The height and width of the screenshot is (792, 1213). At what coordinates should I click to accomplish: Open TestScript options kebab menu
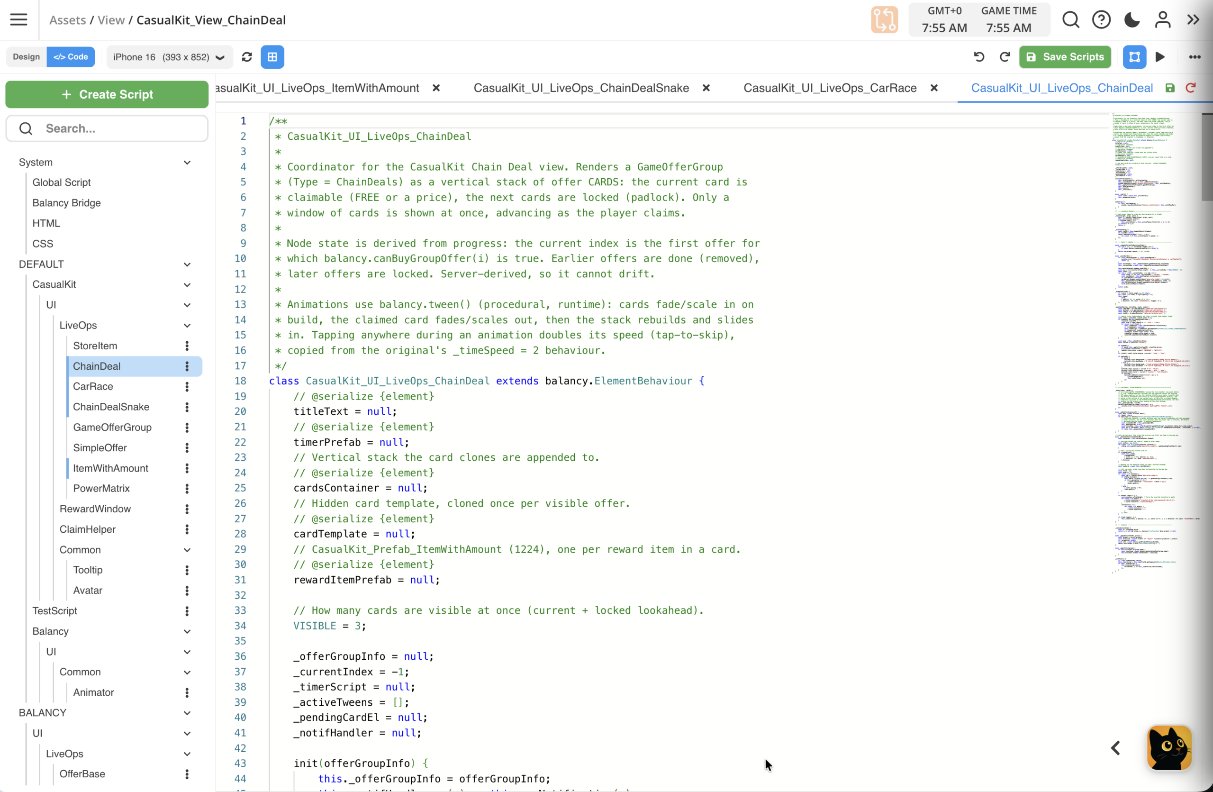click(187, 611)
